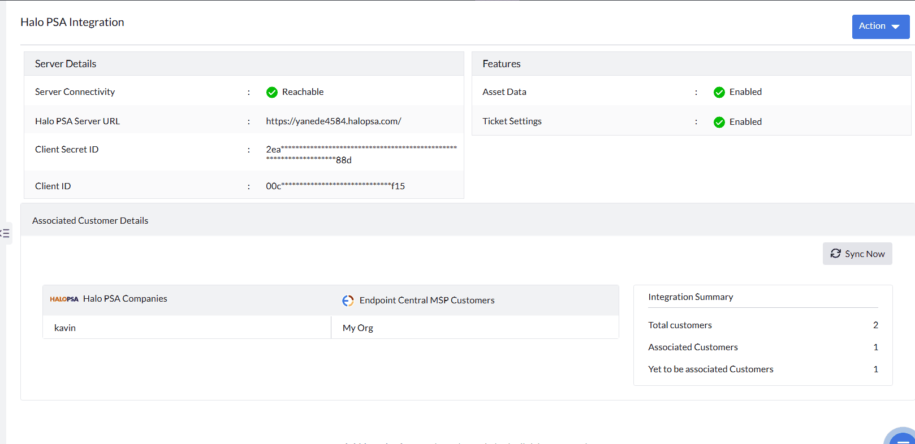915x444 pixels.
Task: Click the Ticket Settings enabled checkmark icon
Action: [x=719, y=122]
